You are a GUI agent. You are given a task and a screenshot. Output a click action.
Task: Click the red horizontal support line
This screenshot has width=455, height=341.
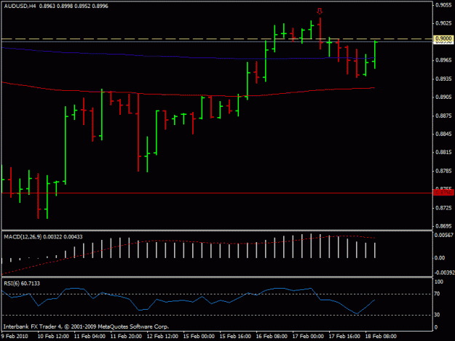[x=216, y=193]
